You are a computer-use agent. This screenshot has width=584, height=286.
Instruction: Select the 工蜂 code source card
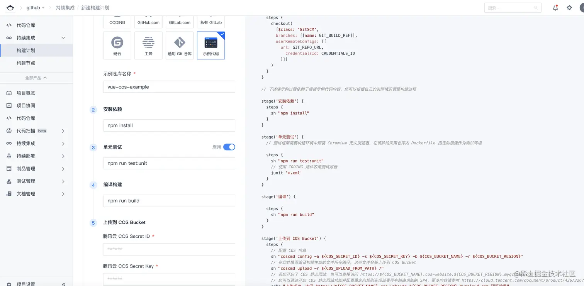click(148, 46)
